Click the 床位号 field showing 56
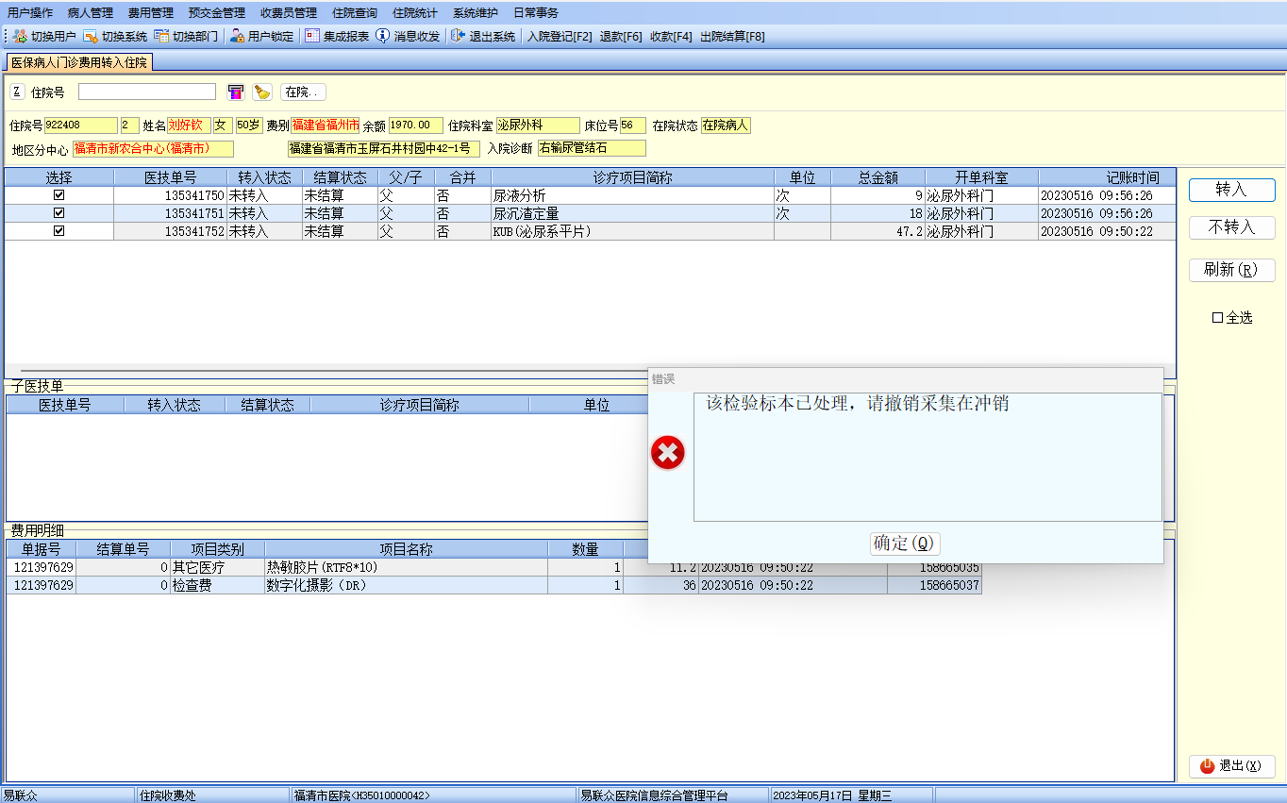The image size is (1287, 803). click(633, 125)
